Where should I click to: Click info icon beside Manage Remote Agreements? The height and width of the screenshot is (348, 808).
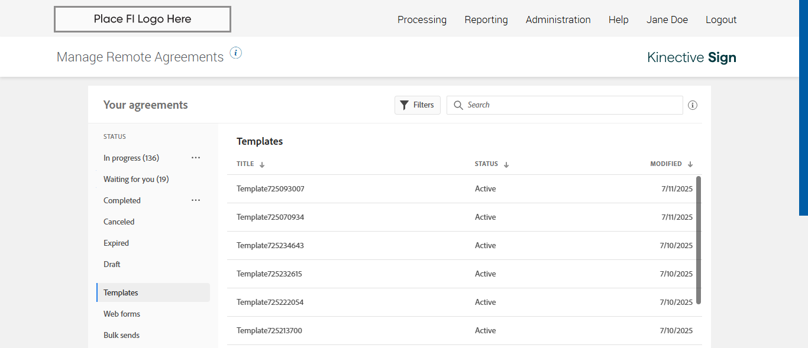click(x=236, y=53)
